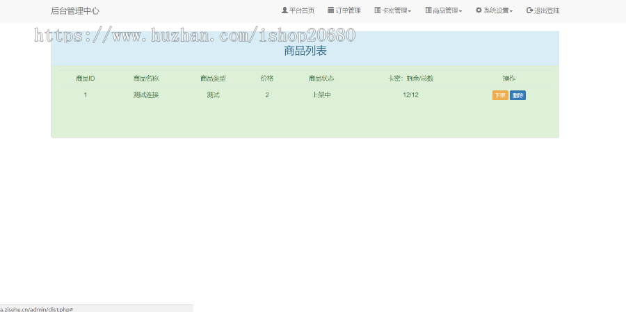The width and height of the screenshot is (626, 312).
Task: Expand the 系统设置 dropdown menu
Action: point(495,11)
